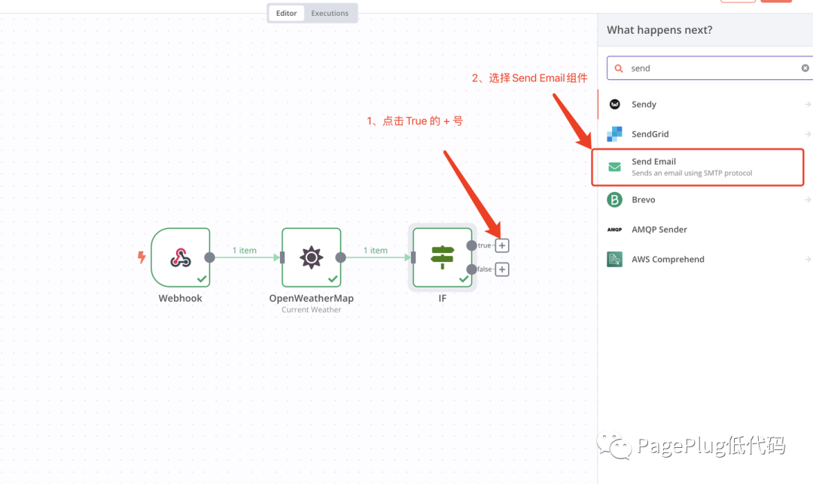Click the plus button on false output
Screen dimensions: 813x484
coord(502,269)
